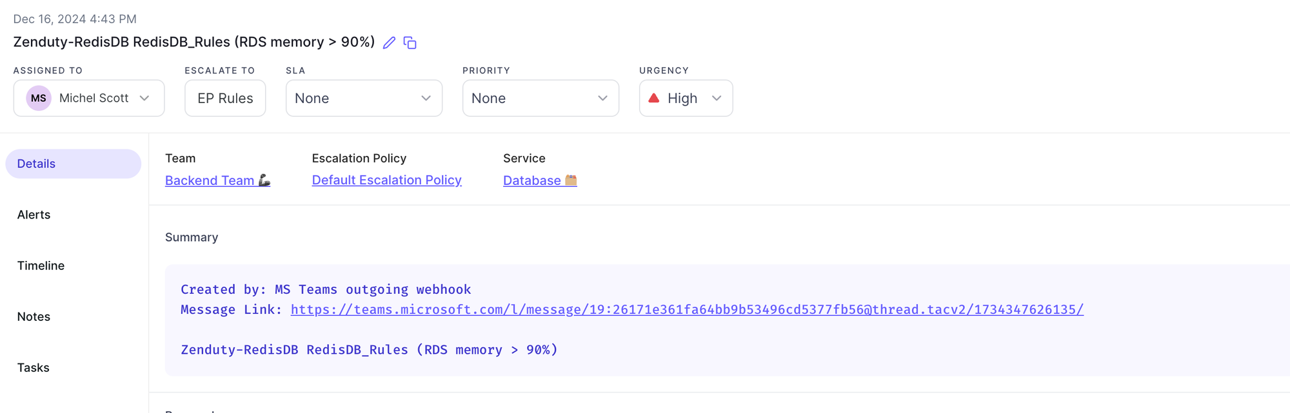Click the MS avatar for Michel Scott

click(39, 98)
